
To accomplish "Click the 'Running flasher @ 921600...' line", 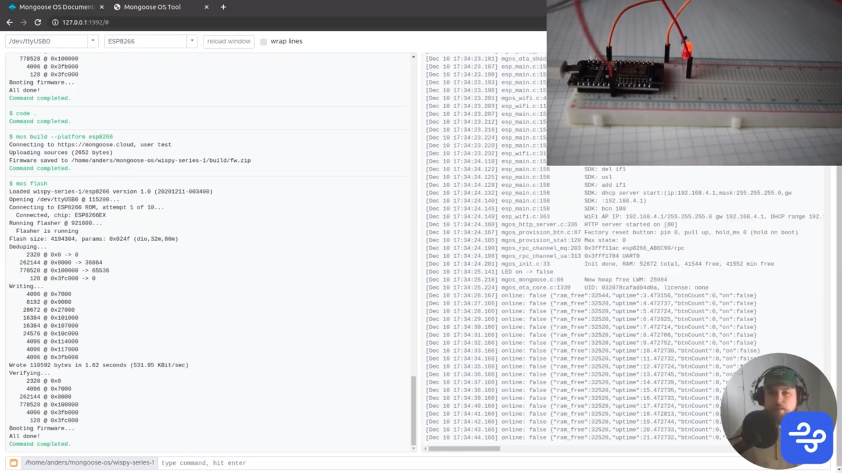I will [x=56, y=223].
